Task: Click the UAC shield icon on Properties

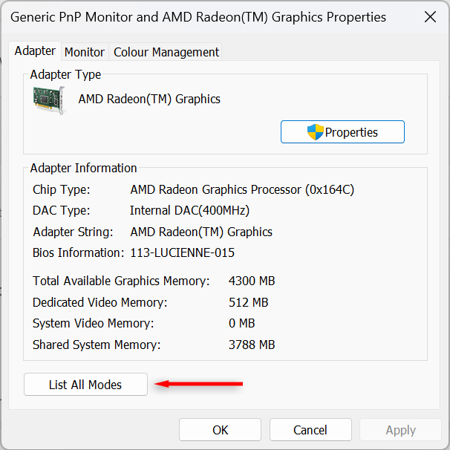Action: [316, 132]
